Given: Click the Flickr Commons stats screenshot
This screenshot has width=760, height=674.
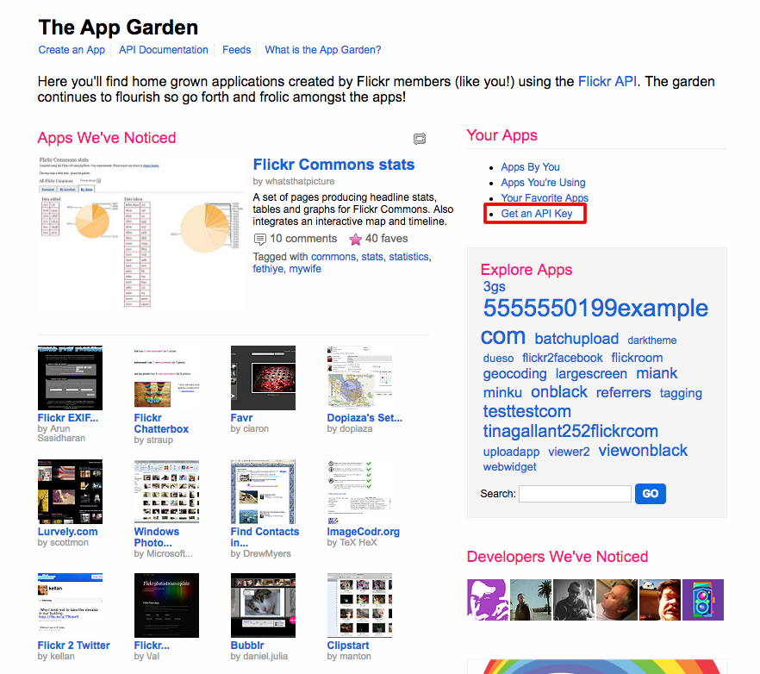Looking at the screenshot, I should [141, 233].
